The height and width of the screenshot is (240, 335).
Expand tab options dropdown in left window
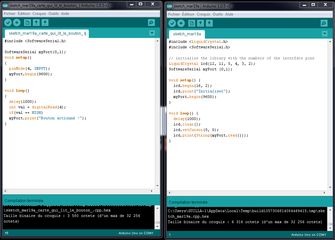click(x=152, y=33)
